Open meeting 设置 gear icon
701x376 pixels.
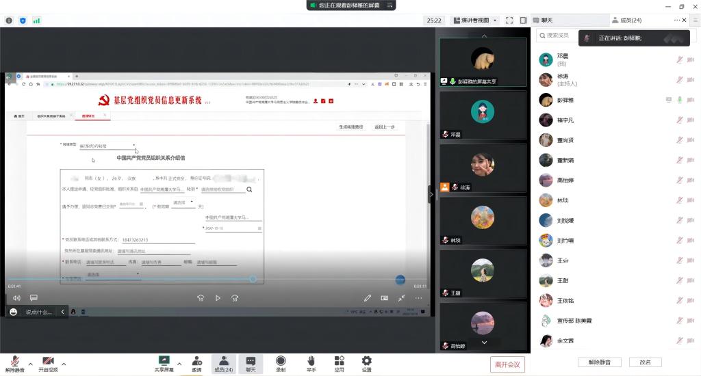point(366,360)
